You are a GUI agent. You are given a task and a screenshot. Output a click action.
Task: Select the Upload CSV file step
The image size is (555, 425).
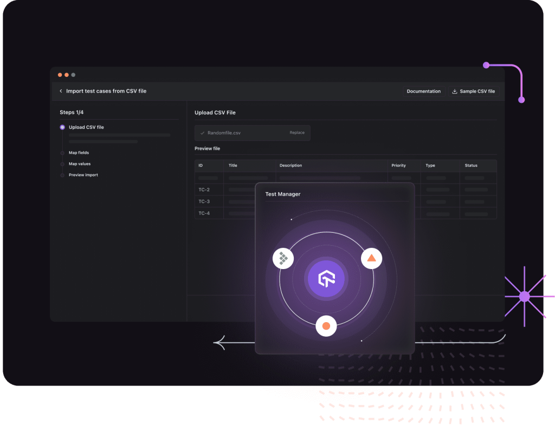click(86, 127)
